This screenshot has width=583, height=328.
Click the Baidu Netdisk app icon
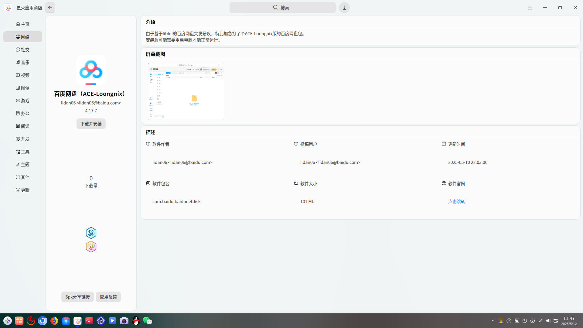click(x=91, y=70)
